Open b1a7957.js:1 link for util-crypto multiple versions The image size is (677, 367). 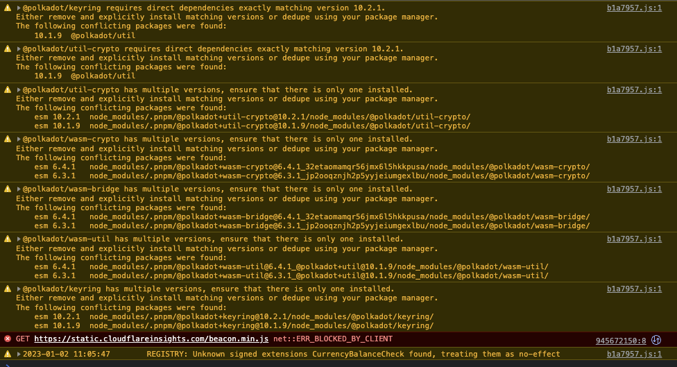(634, 89)
